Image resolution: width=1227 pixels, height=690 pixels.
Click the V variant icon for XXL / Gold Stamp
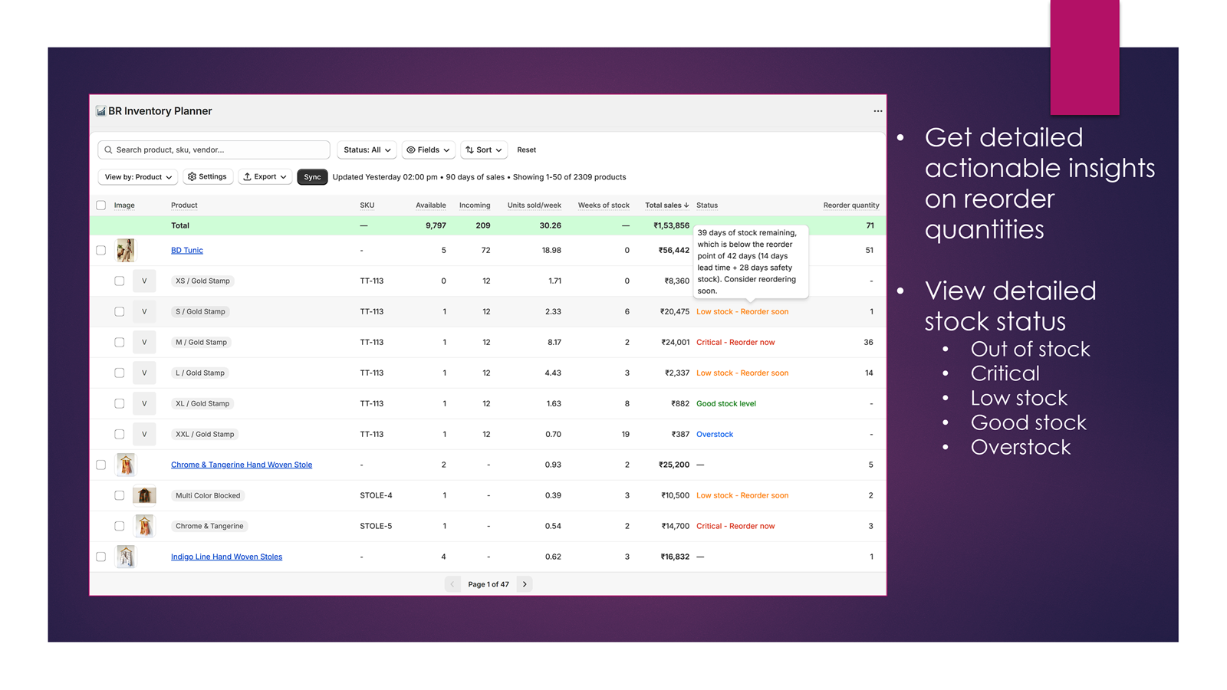(x=144, y=434)
